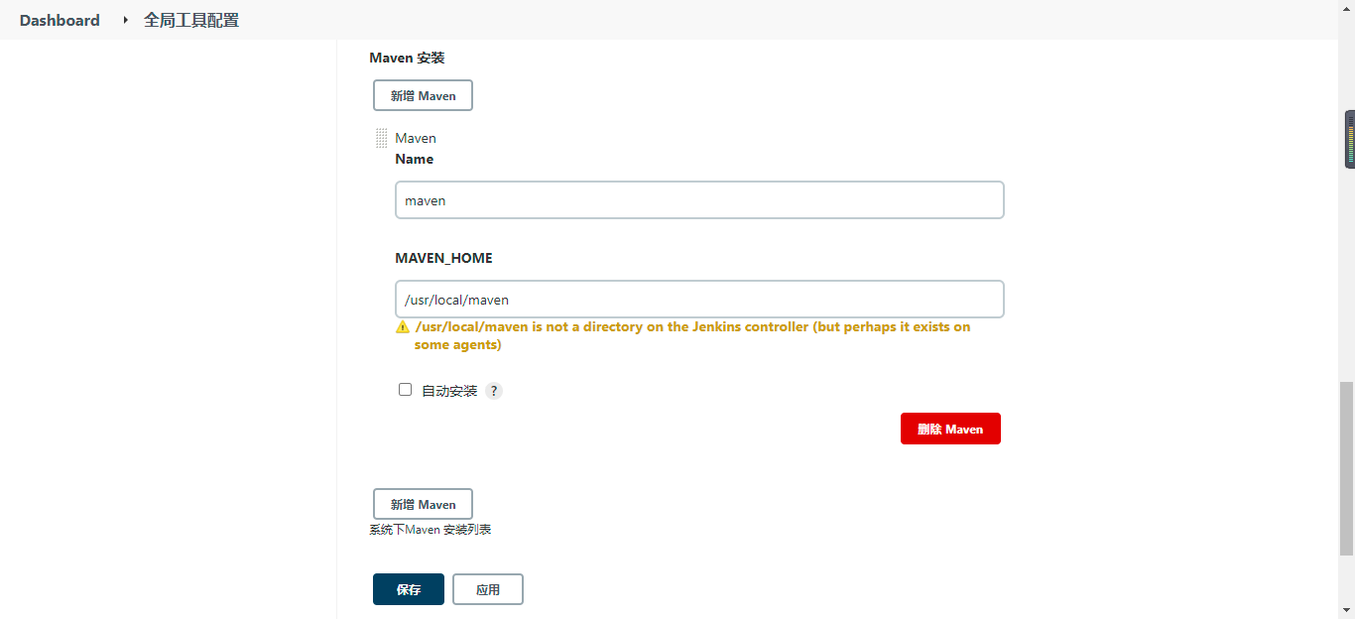Navigate to Dashboard via the breadcrumb
The width and height of the screenshot is (1355, 619).
(59, 20)
